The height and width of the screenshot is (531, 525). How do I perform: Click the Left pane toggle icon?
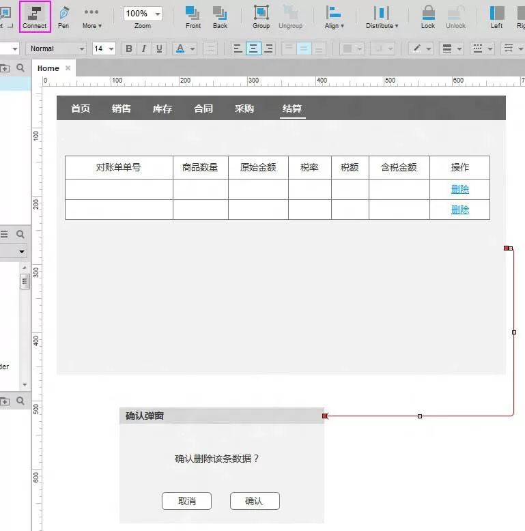497,18
